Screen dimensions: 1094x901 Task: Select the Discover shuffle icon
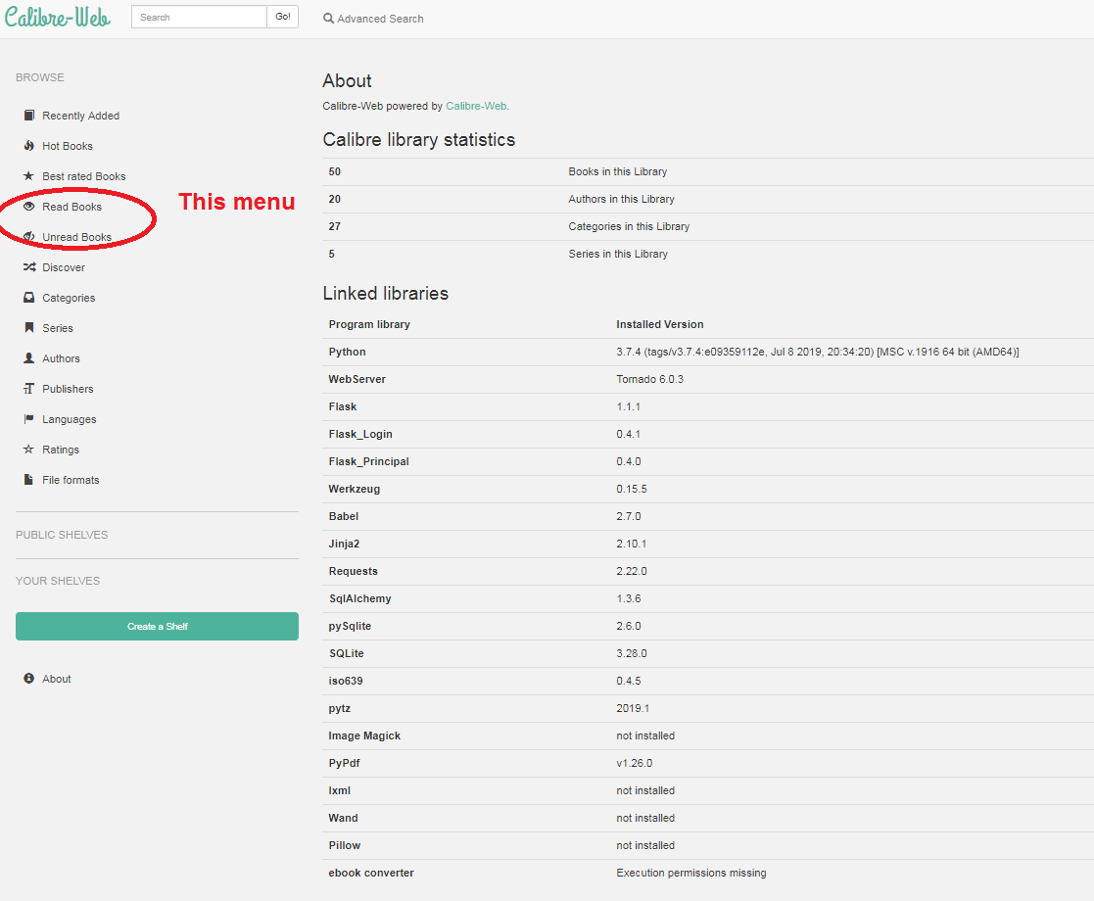point(28,266)
